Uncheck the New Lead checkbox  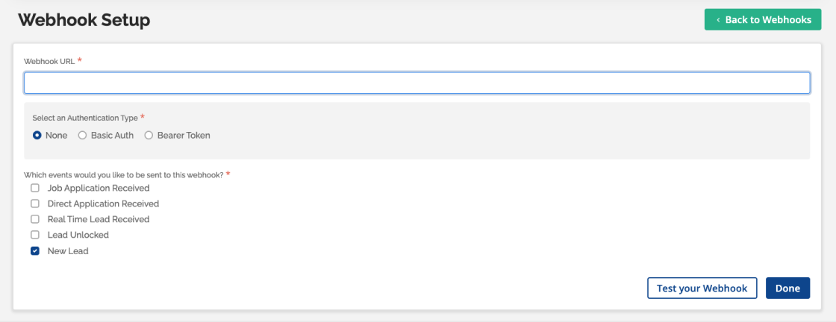(35, 251)
